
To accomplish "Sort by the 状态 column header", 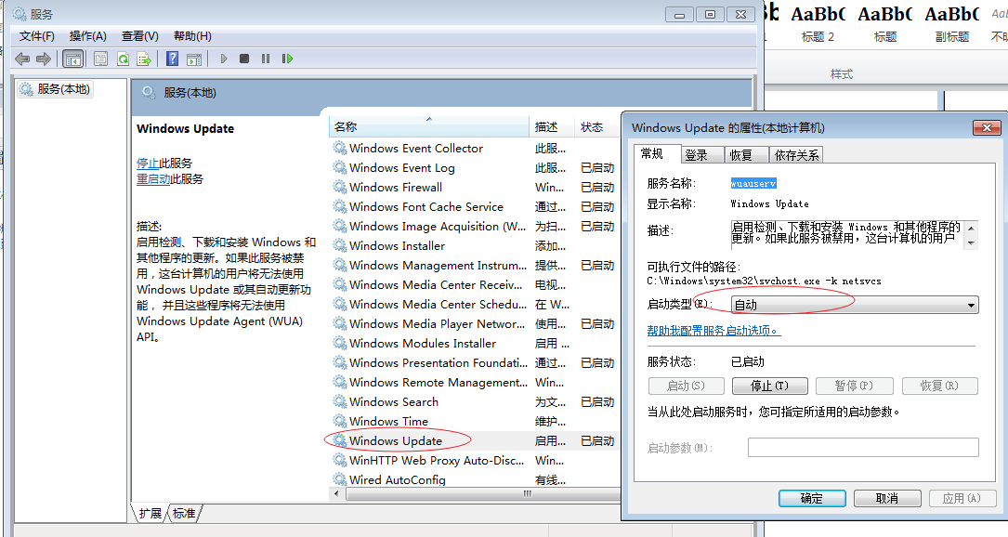I will (597, 127).
